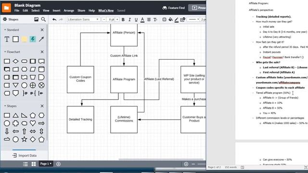Click the image insert icon in Shapes panel

[36, 19]
